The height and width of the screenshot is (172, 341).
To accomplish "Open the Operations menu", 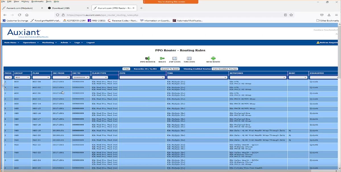I will 31,43.
